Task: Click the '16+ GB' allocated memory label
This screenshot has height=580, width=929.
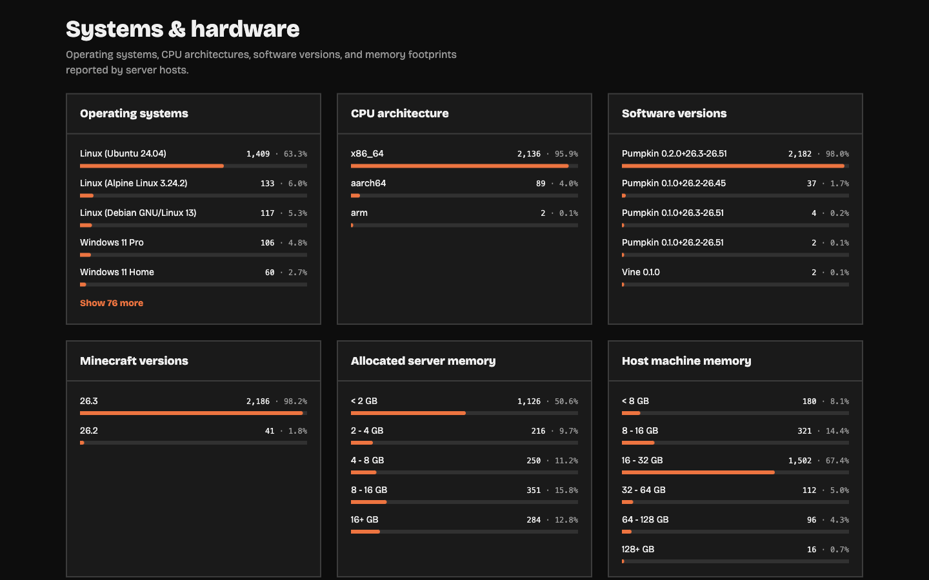Action: point(365,519)
